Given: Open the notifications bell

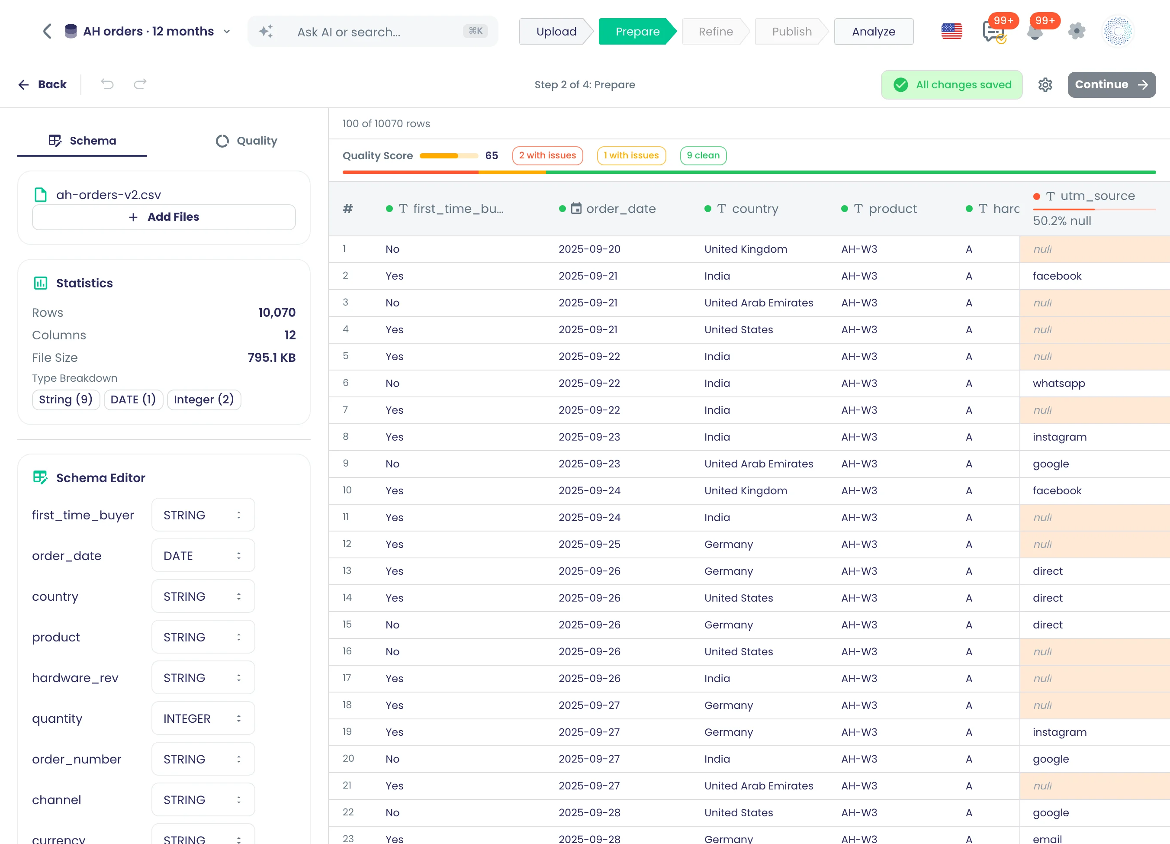Looking at the screenshot, I should coord(1035,32).
